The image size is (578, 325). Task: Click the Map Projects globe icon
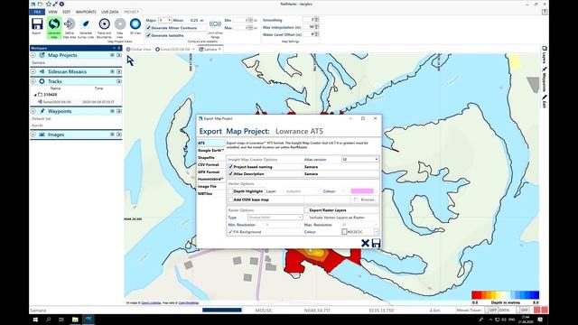pyautogui.click(x=42, y=55)
